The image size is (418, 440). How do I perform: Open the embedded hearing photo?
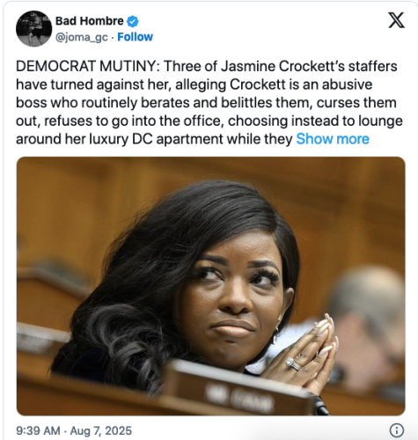(x=210, y=286)
